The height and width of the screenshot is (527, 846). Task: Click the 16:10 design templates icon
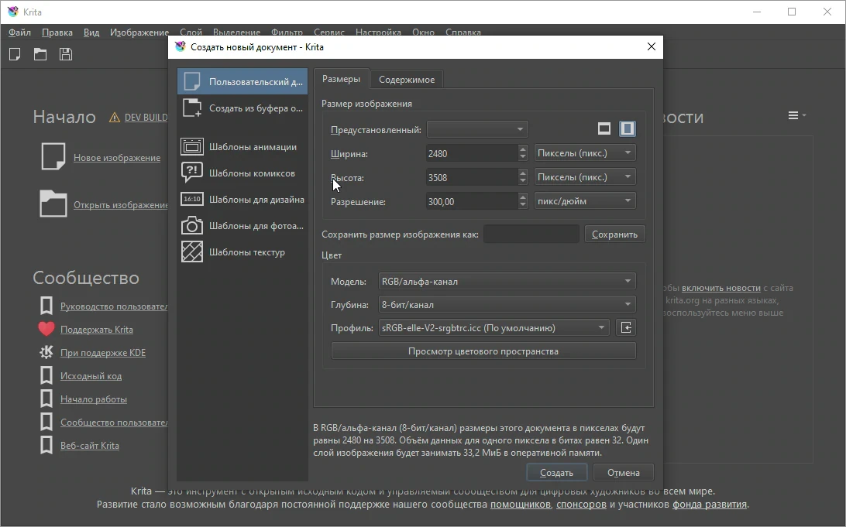(x=192, y=199)
